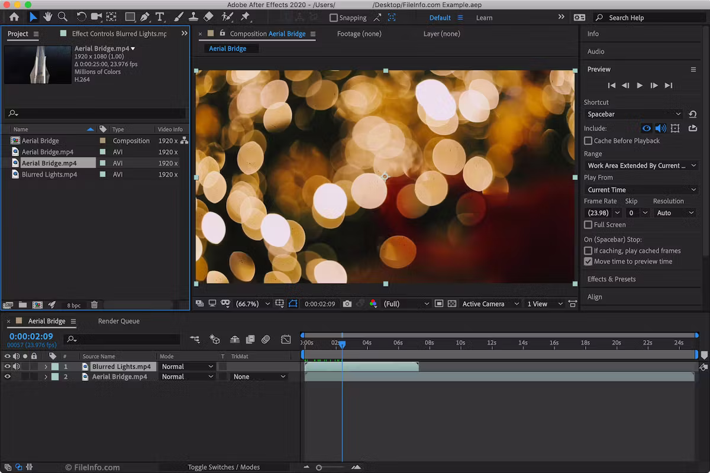The width and height of the screenshot is (710, 473).
Task: Enable the Cache Before Playback checkbox
Action: [x=588, y=141]
